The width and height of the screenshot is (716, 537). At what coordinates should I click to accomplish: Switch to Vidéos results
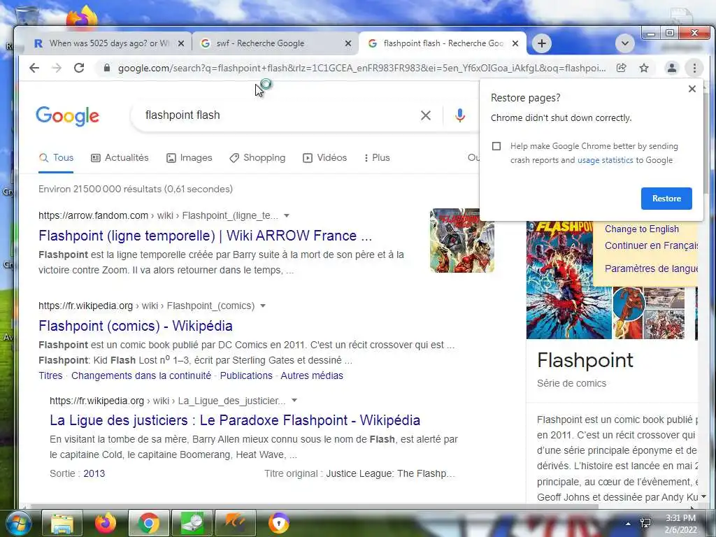point(324,157)
